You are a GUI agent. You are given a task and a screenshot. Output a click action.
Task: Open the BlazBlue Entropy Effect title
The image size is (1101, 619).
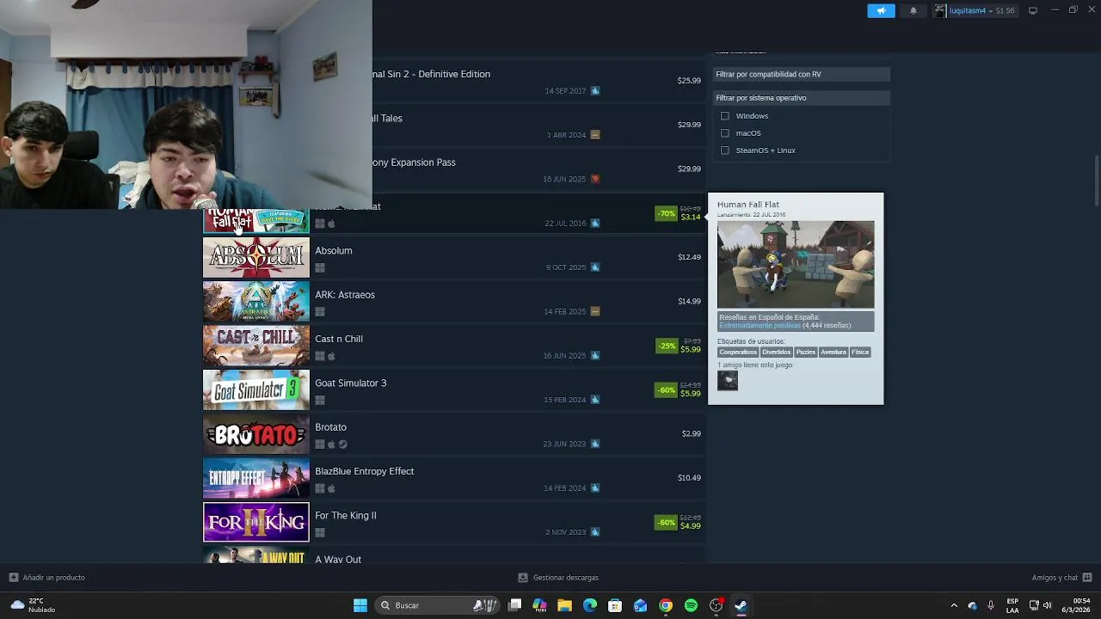365,471
